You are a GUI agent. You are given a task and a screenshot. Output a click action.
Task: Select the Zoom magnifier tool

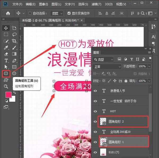pyautogui.click(x=6, y=86)
